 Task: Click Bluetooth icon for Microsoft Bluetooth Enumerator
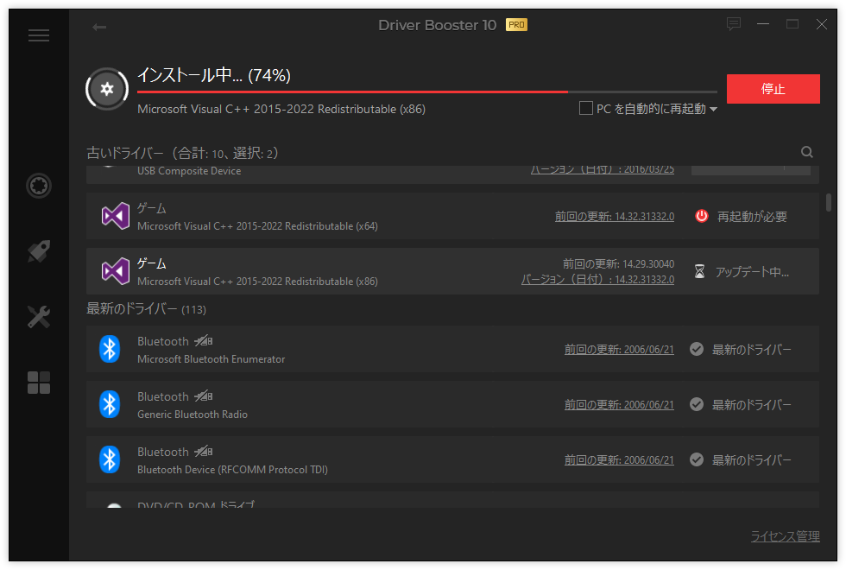[x=110, y=349]
